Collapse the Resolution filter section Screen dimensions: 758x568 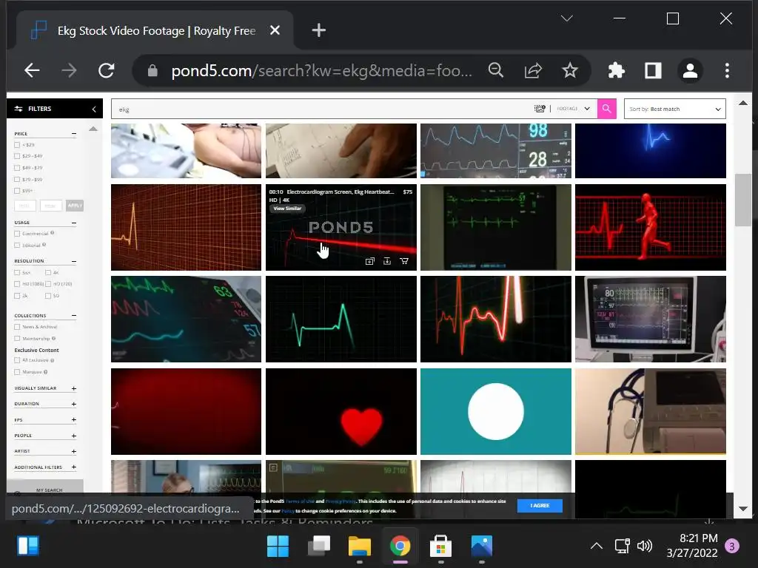pyautogui.click(x=74, y=261)
